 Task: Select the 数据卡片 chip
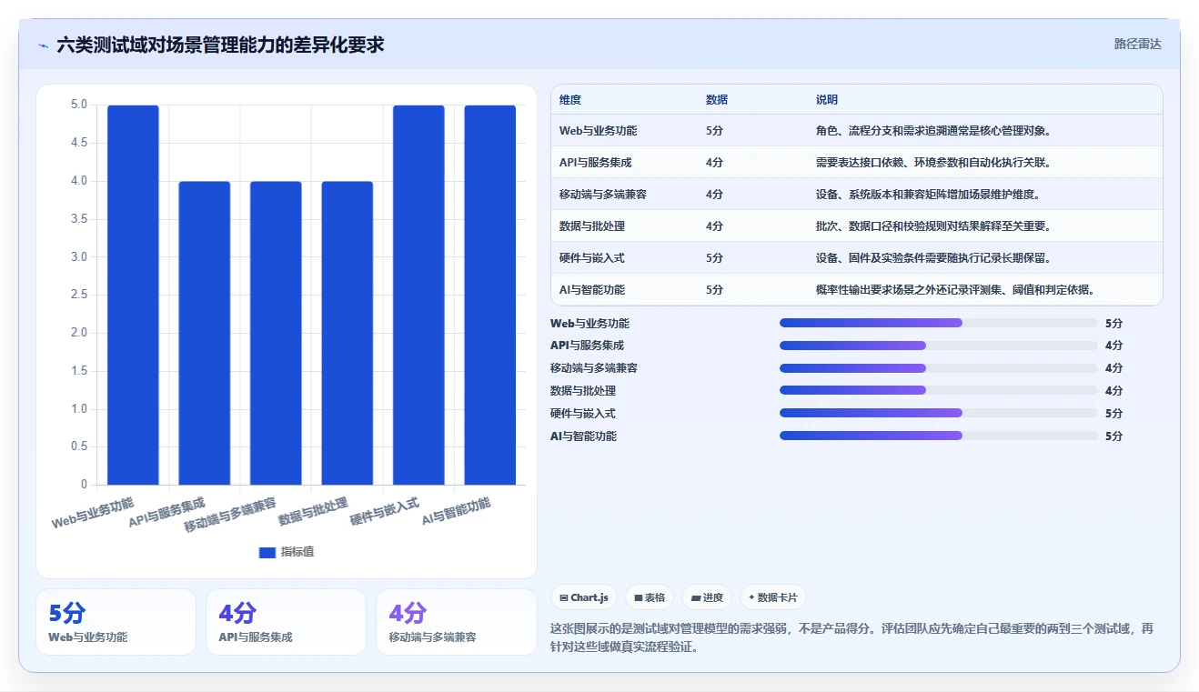772,597
